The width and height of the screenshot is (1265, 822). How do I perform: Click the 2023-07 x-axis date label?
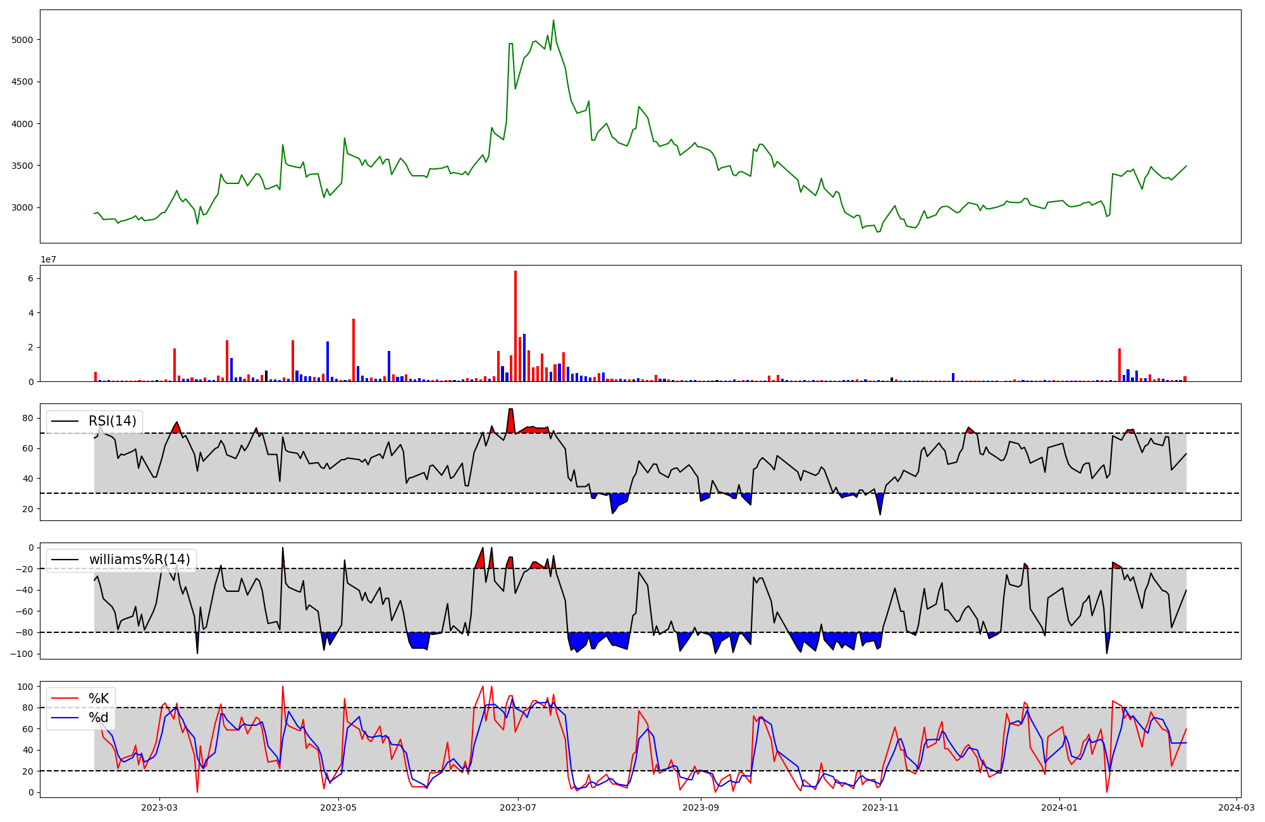pyautogui.click(x=518, y=807)
